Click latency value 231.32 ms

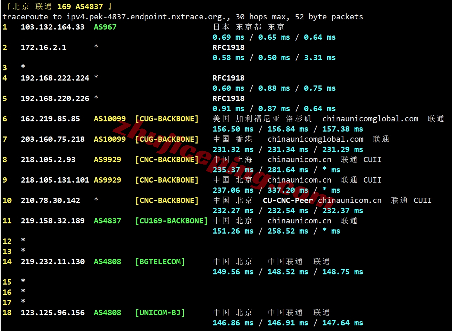pyautogui.click(x=233, y=149)
